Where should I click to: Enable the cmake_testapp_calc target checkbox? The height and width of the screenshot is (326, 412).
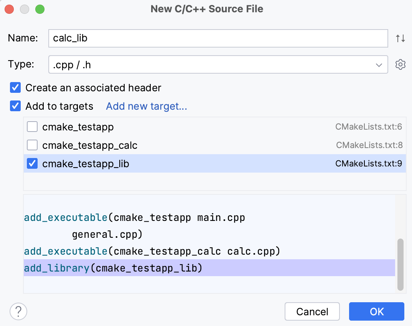(32, 145)
